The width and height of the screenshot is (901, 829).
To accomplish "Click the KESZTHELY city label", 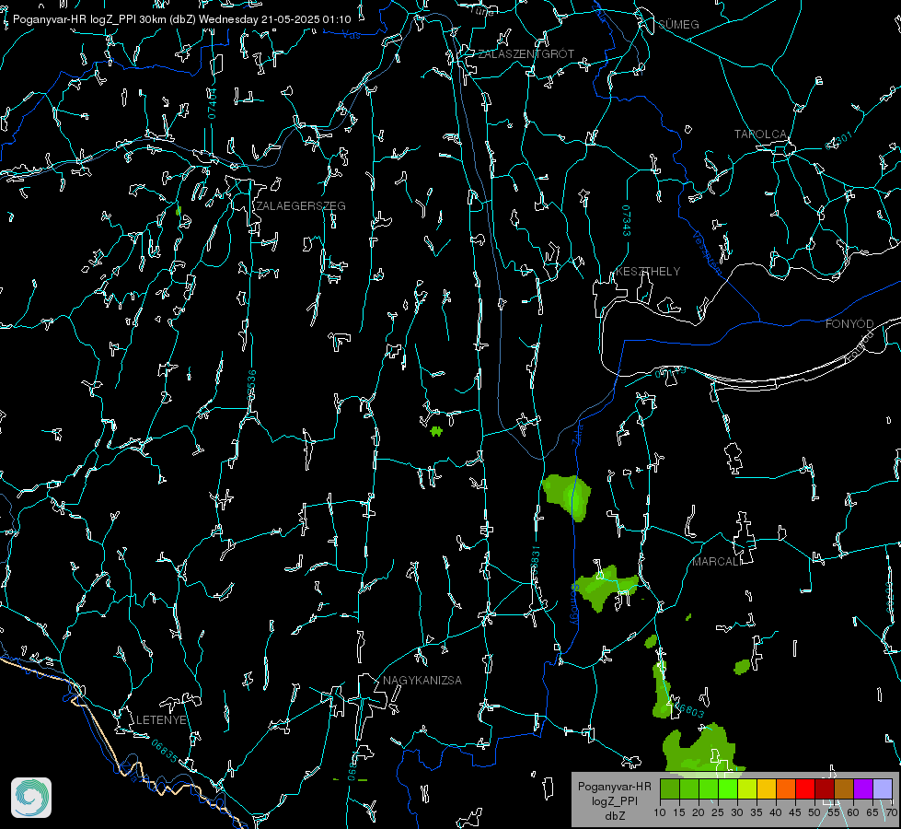I will click(x=648, y=272).
